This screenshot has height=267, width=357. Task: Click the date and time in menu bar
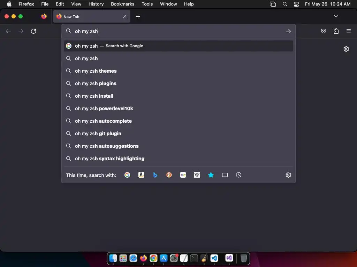point(328,4)
